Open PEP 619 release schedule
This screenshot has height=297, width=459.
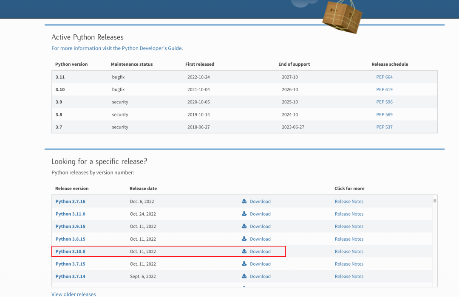tap(384, 89)
